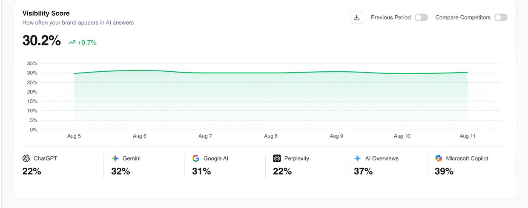This screenshot has width=528, height=208.
Task: Click the Visibility Score heading
Action: click(x=46, y=14)
